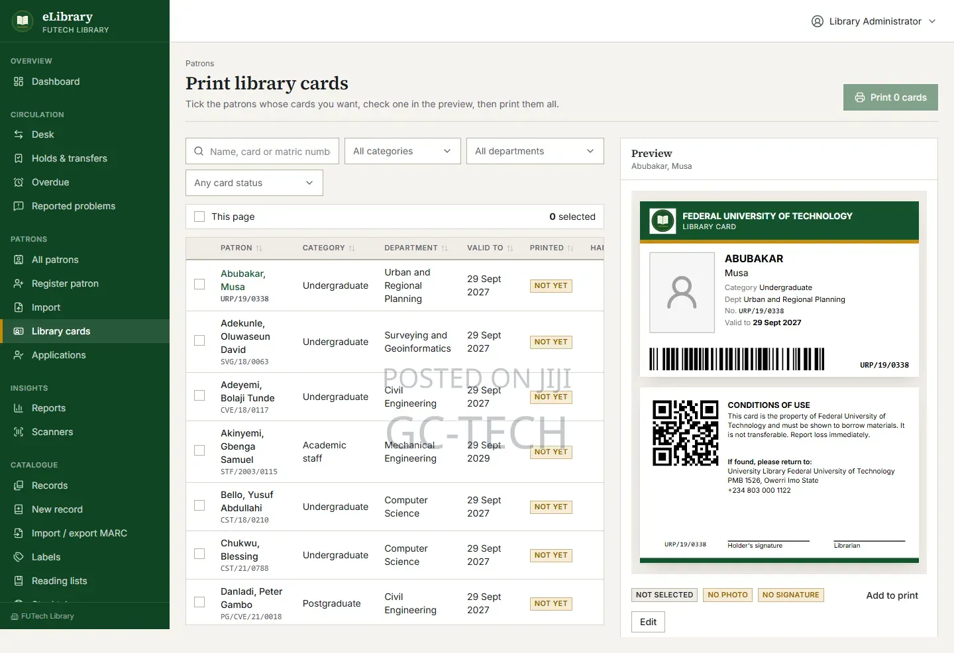Screen dimensions: 954x653
Task: Click the user avatar icon beside Library Administrator
Action: [x=818, y=21]
